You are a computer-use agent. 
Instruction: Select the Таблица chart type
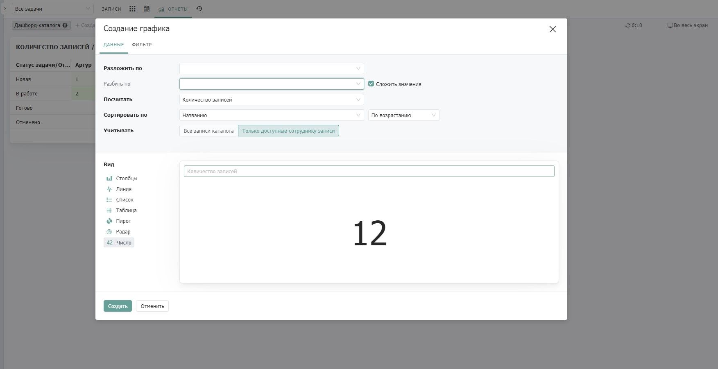click(121, 211)
